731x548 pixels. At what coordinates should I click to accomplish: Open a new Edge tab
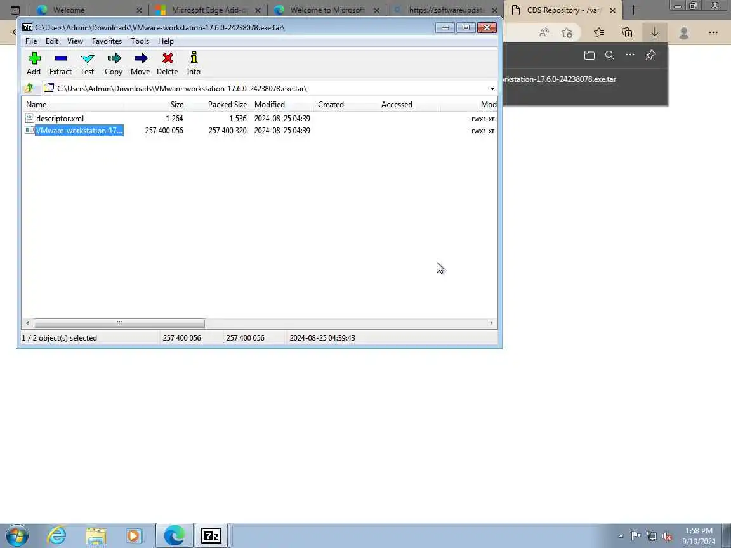(633, 10)
